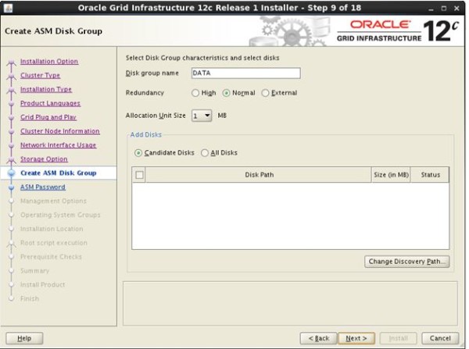Screen dimensions: 469x349
Task: Minimize the installer window
Action: tap(431, 9)
